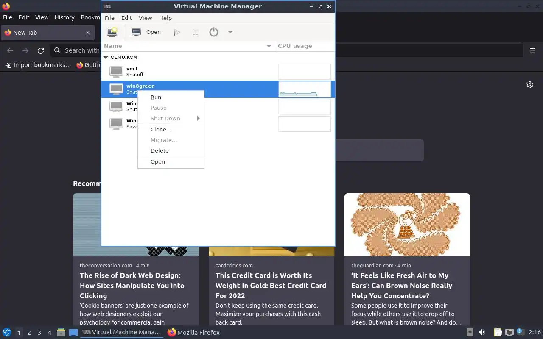Open File menu in Virtual Machine Manager

109,18
